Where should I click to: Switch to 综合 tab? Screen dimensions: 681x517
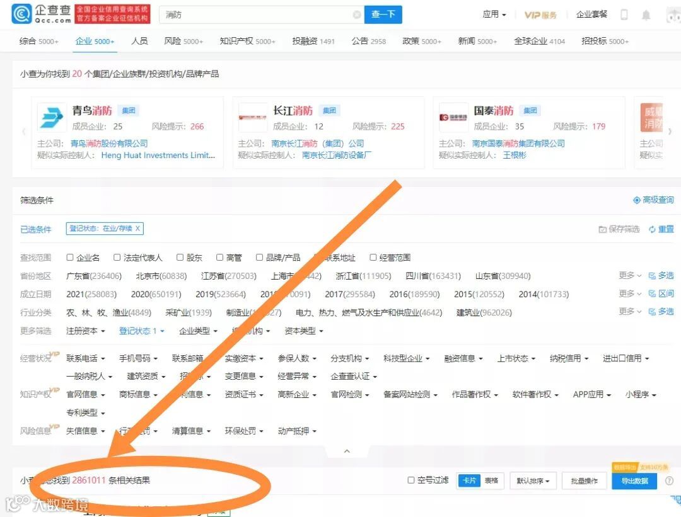click(x=38, y=41)
